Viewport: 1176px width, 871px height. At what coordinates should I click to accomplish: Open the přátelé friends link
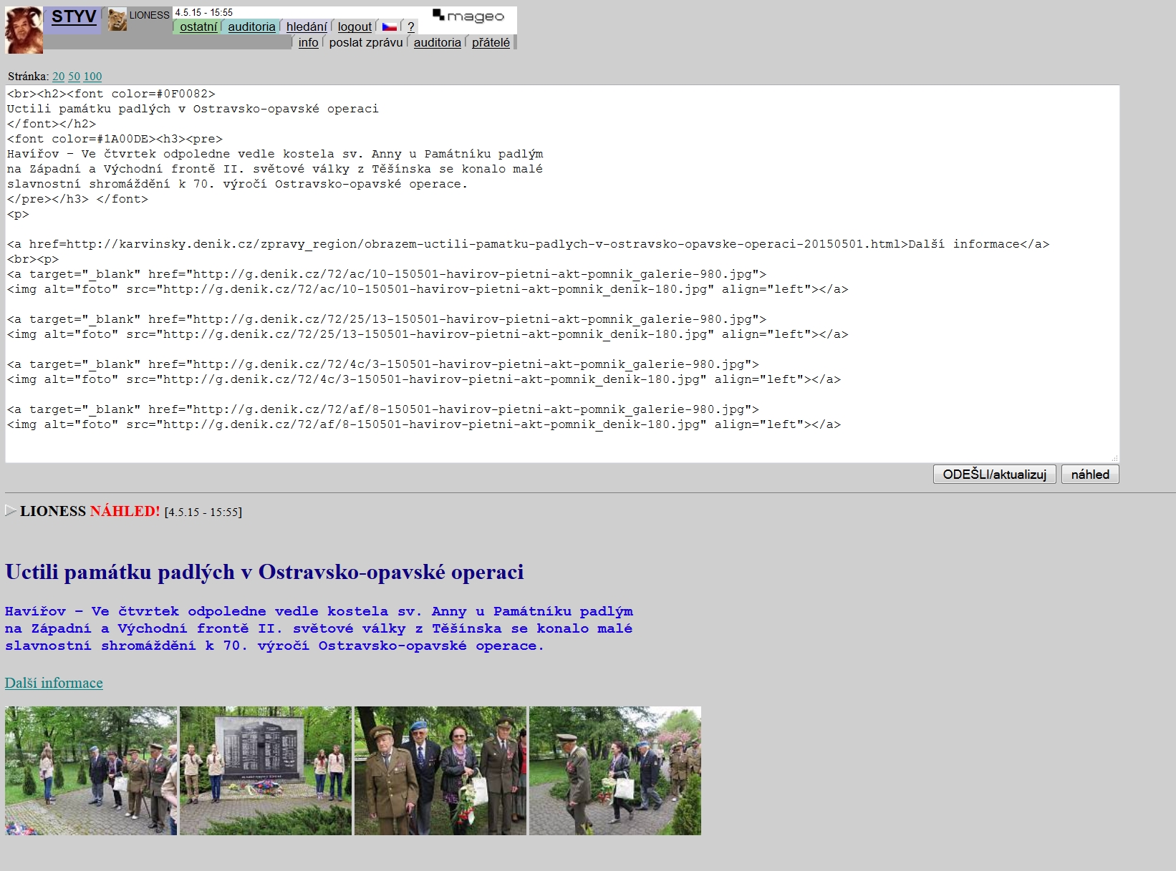(491, 42)
